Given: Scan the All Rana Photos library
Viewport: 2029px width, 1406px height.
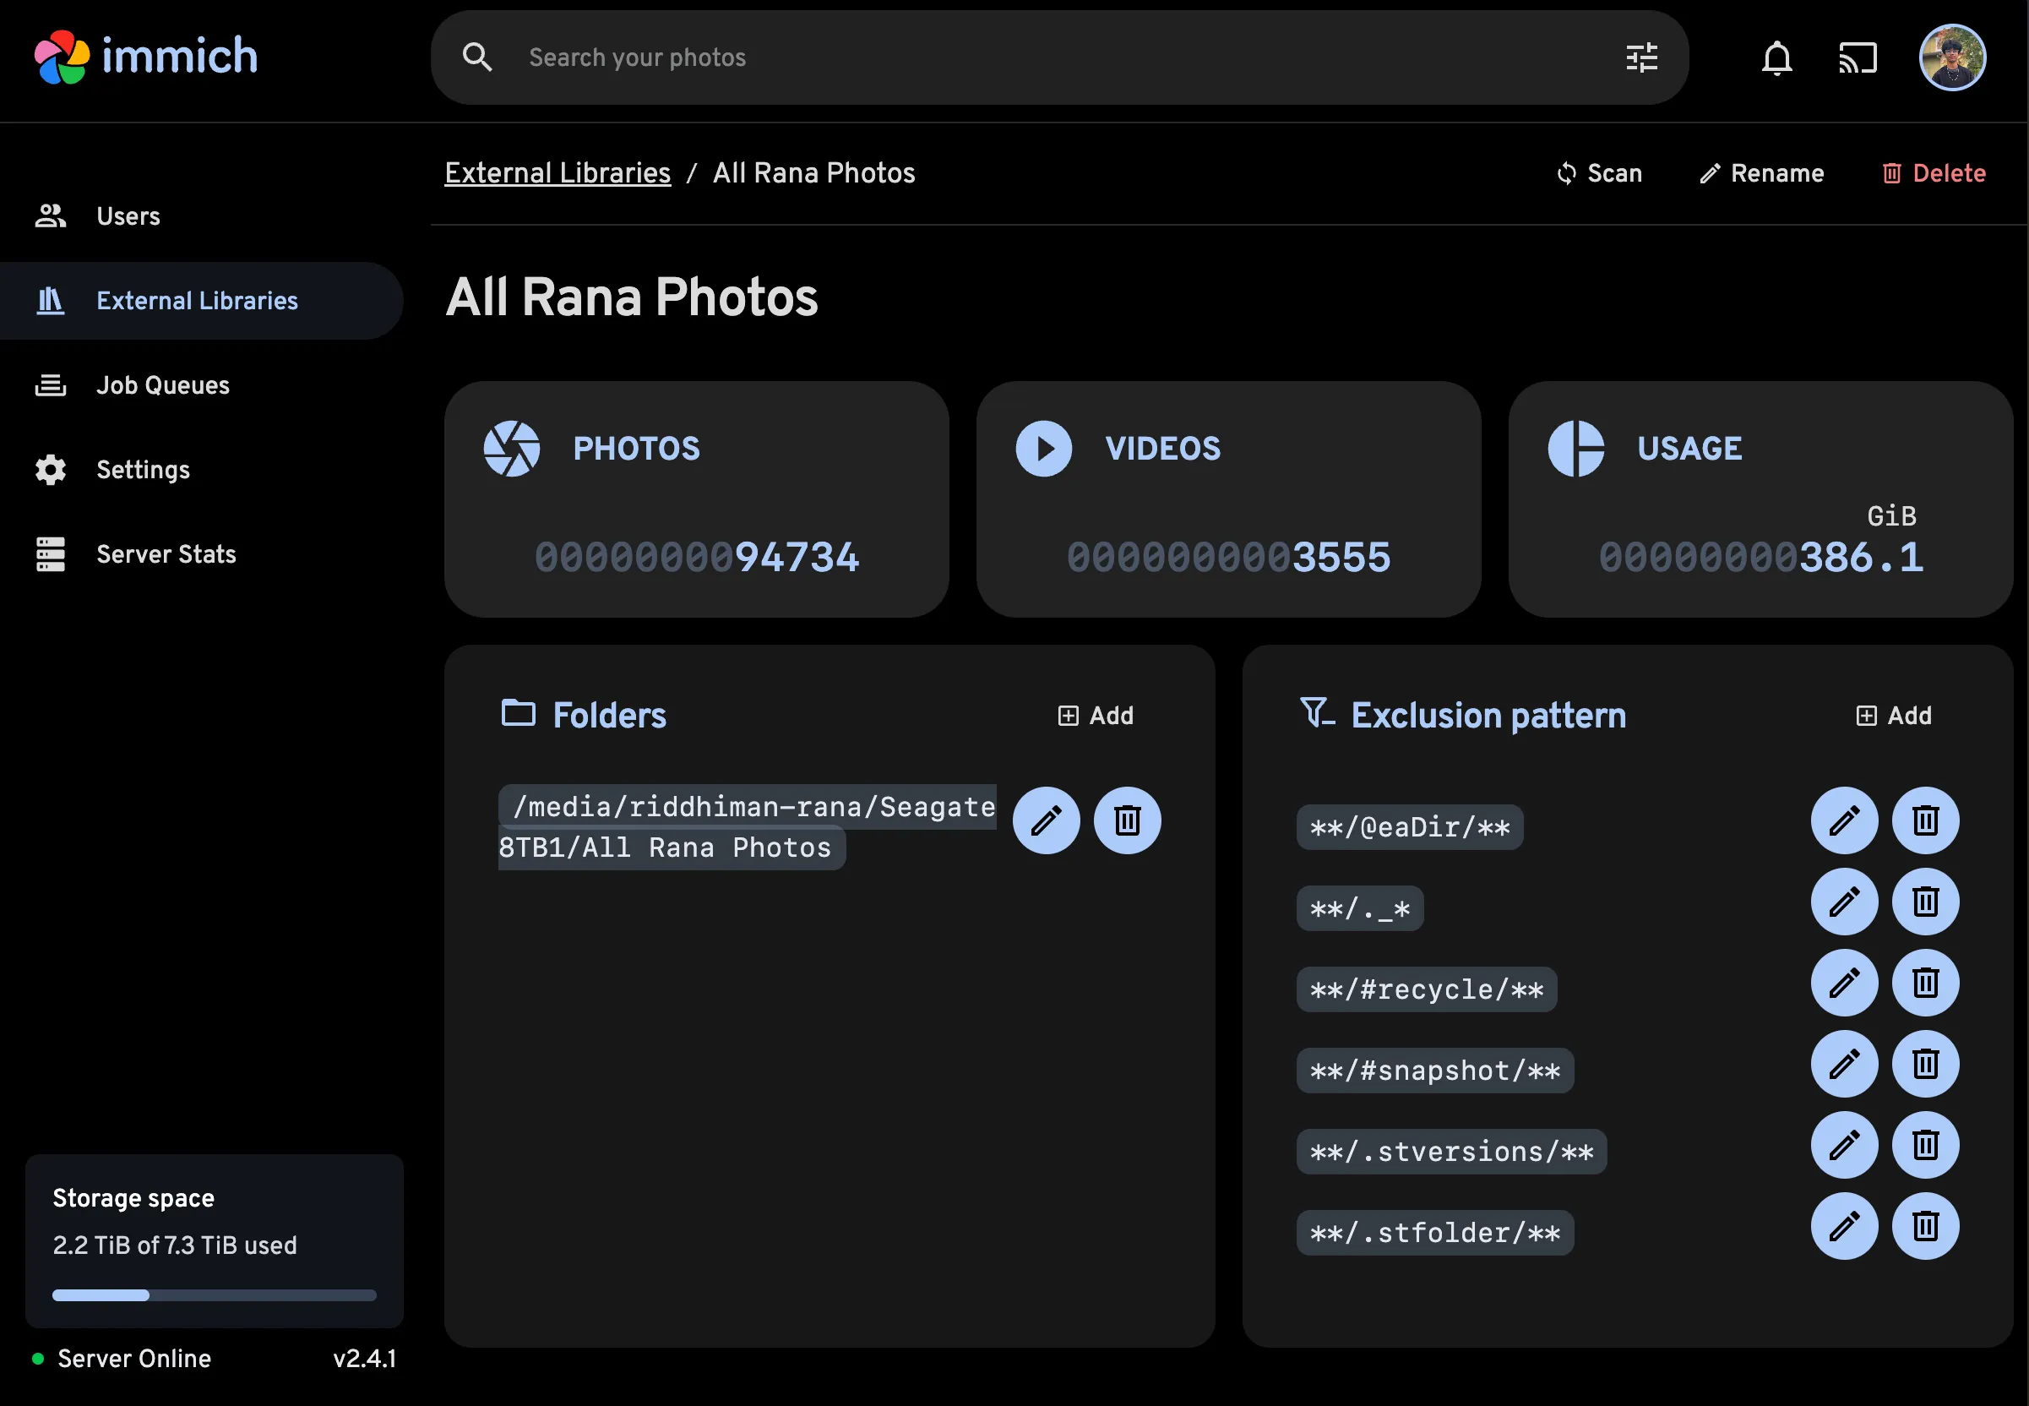Looking at the screenshot, I should click(x=1598, y=172).
